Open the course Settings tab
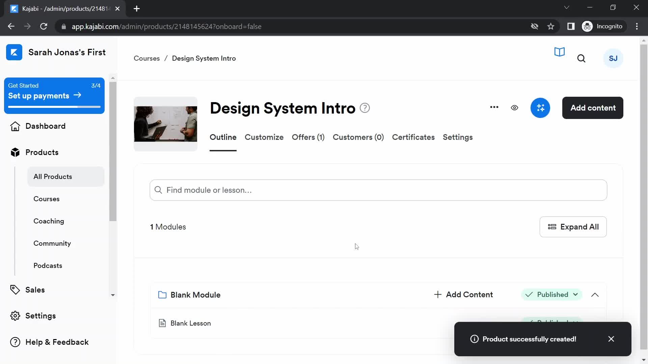 click(458, 138)
